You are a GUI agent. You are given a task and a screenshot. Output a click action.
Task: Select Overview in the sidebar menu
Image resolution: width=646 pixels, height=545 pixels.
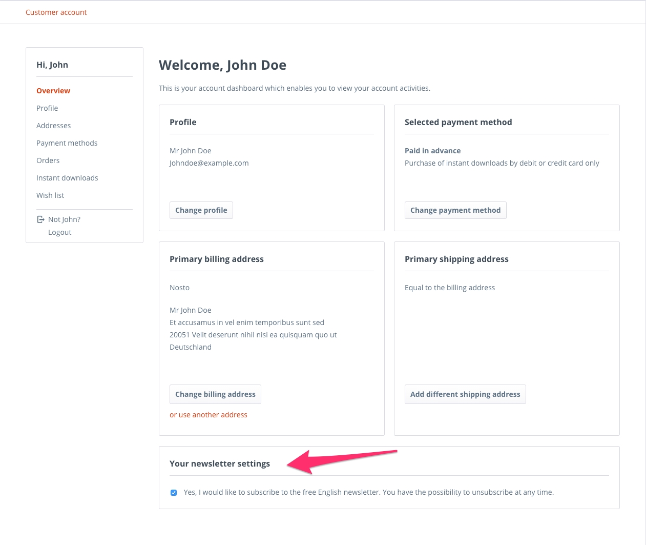click(x=53, y=91)
